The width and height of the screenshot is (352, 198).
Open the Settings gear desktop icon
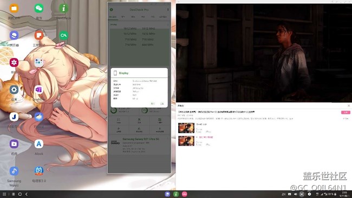coord(14,90)
